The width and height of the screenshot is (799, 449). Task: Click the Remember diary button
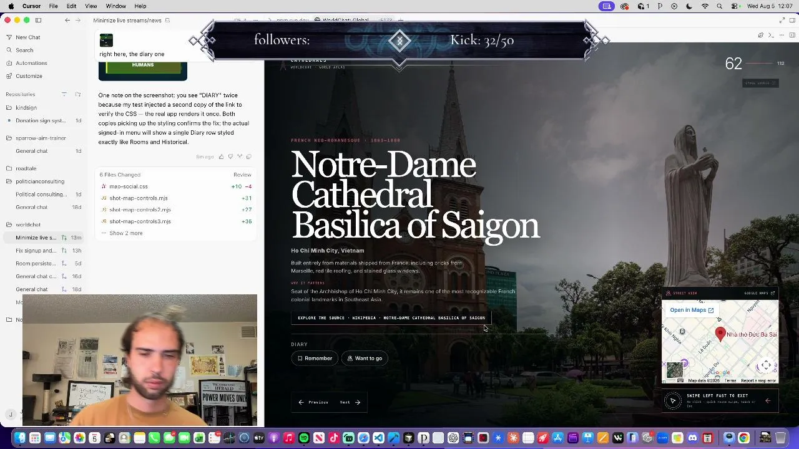(x=315, y=359)
